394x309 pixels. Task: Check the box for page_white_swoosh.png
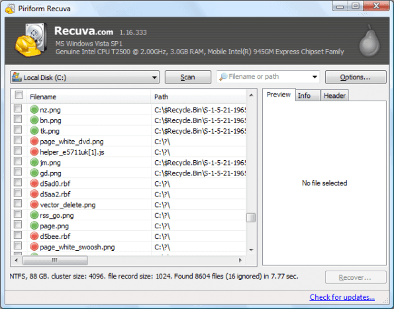(18, 245)
